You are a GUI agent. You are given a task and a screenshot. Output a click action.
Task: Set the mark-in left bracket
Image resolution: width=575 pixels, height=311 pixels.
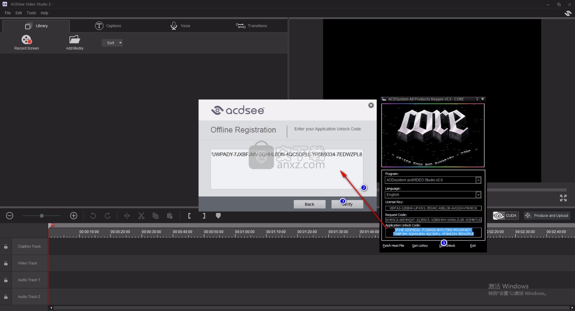(x=189, y=215)
